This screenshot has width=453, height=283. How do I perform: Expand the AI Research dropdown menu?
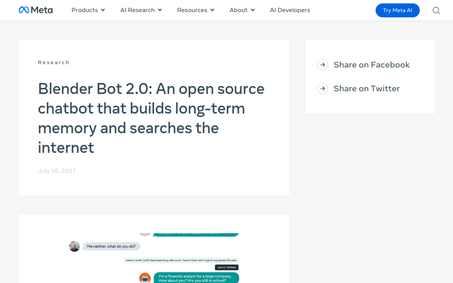[141, 10]
